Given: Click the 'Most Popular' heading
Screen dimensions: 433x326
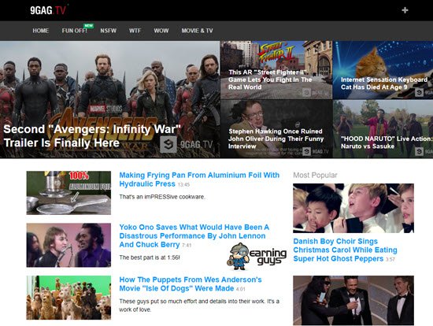Looking at the screenshot, I should (315, 175).
